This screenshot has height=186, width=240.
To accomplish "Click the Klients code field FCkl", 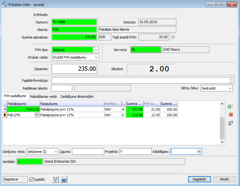I will pyautogui.click(x=74, y=30).
